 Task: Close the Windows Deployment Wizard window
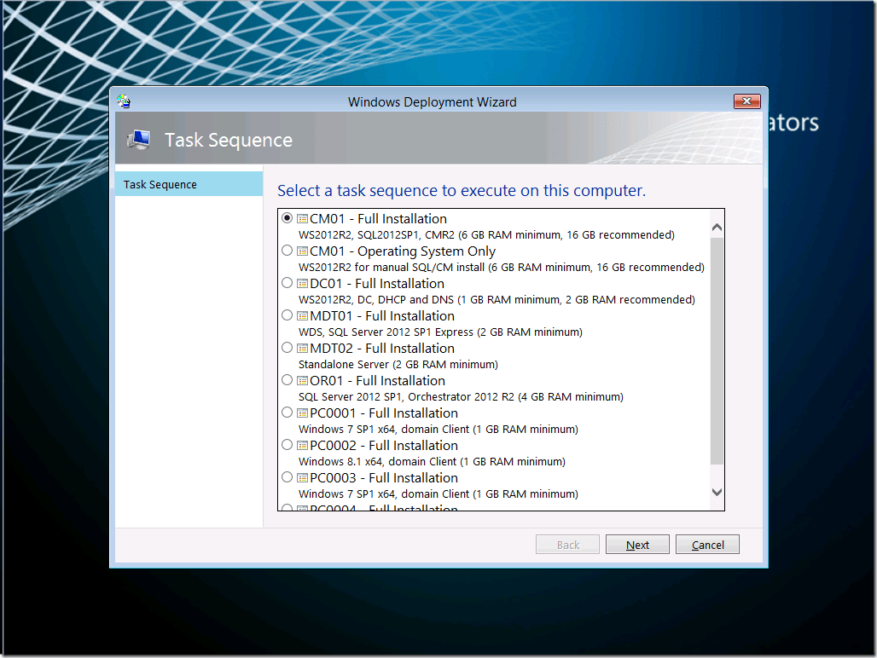pos(746,101)
